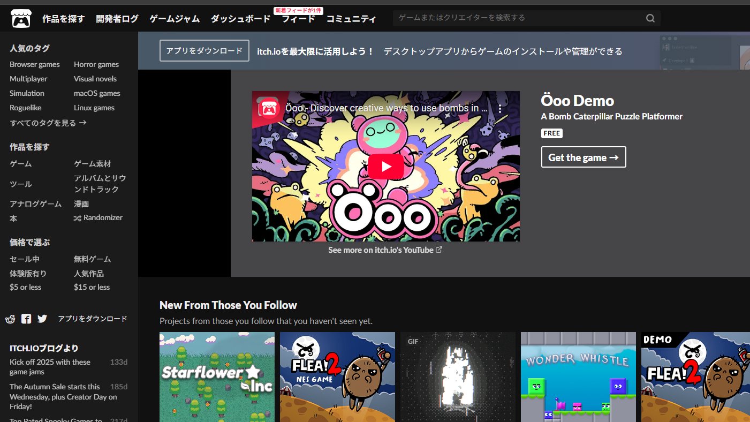This screenshot has height=422, width=750.
Task: Open フィード in top navigation
Action: pos(298,19)
